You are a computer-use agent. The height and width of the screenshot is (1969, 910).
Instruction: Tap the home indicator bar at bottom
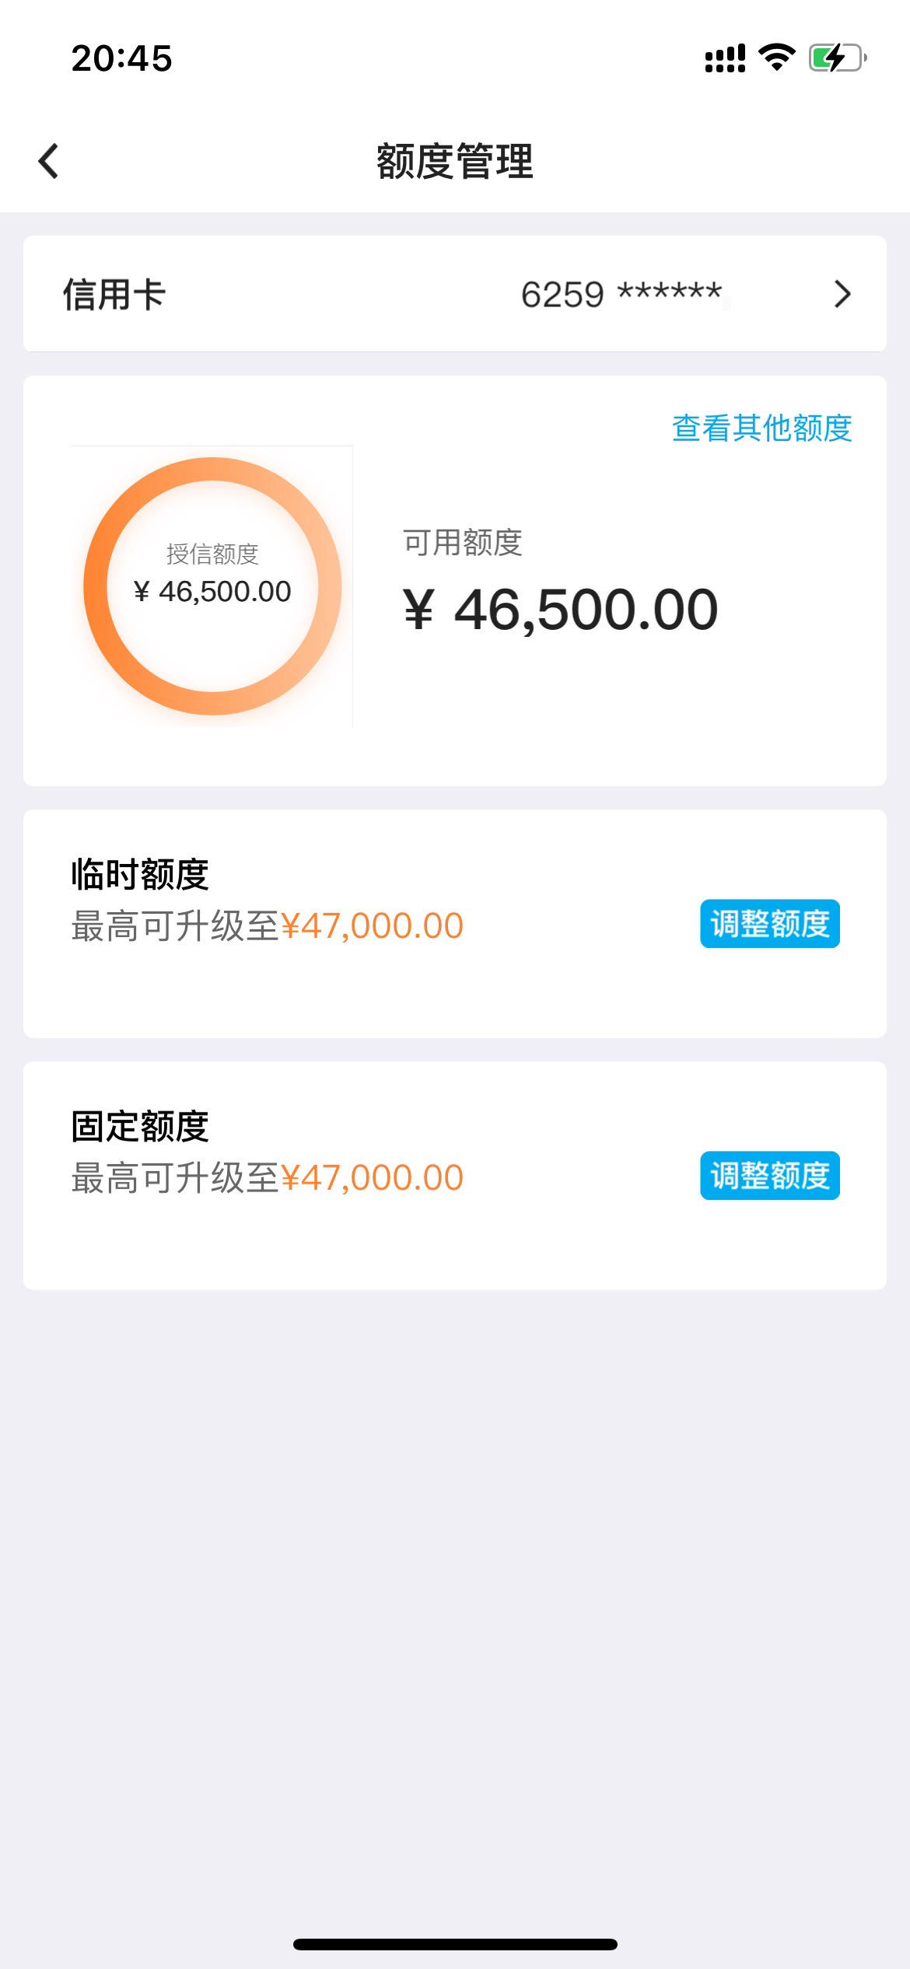[455, 1944]
